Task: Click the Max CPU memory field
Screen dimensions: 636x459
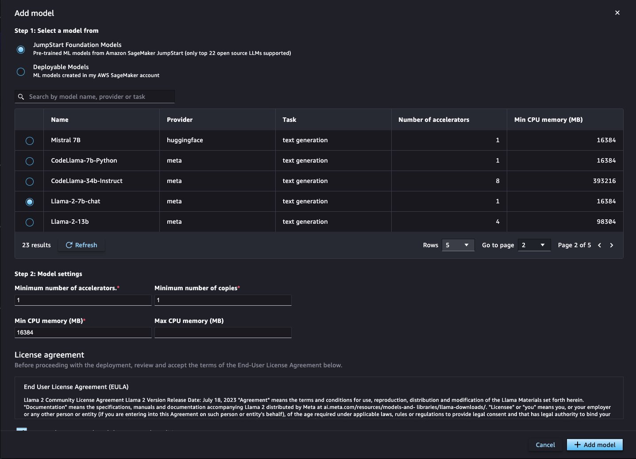Action: [x=223, y=332]
